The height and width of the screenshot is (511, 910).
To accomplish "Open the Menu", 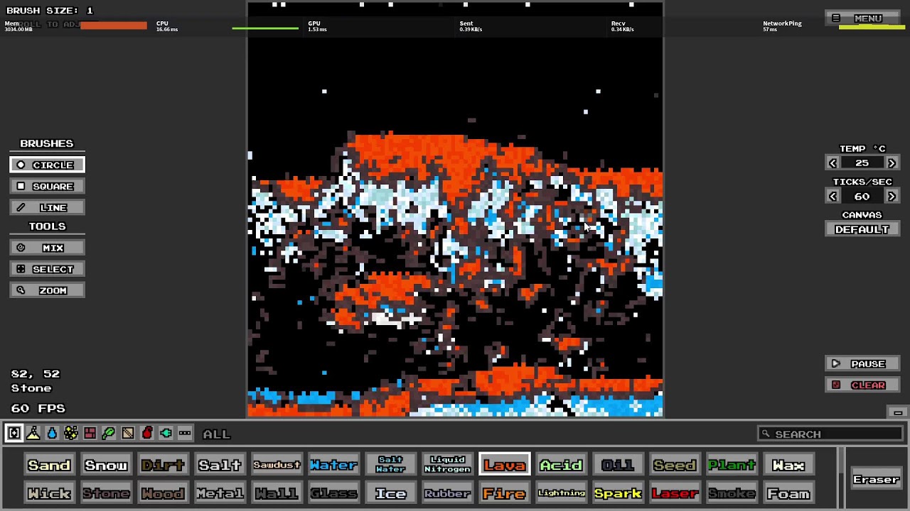I will [862, 18].
